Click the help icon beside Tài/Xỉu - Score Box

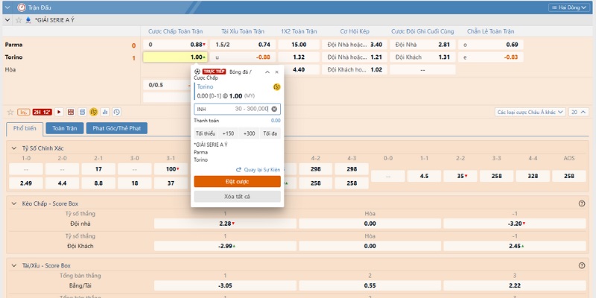[x=581, y=265]
